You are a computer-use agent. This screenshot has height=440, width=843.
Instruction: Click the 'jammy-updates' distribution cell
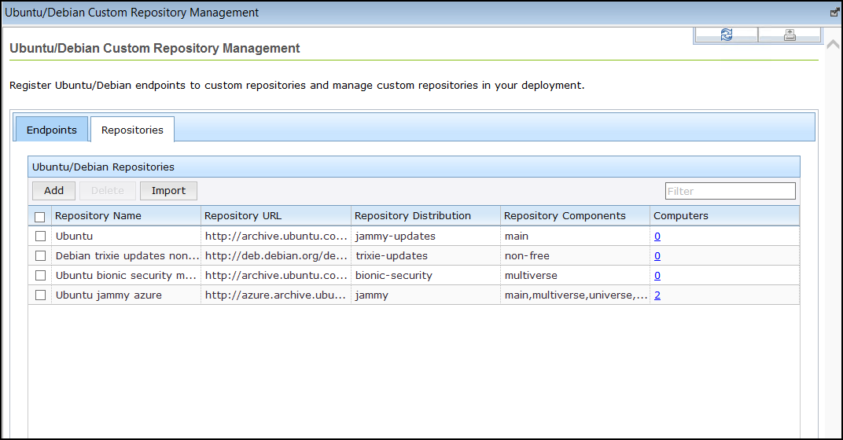(x=425, y=236)
